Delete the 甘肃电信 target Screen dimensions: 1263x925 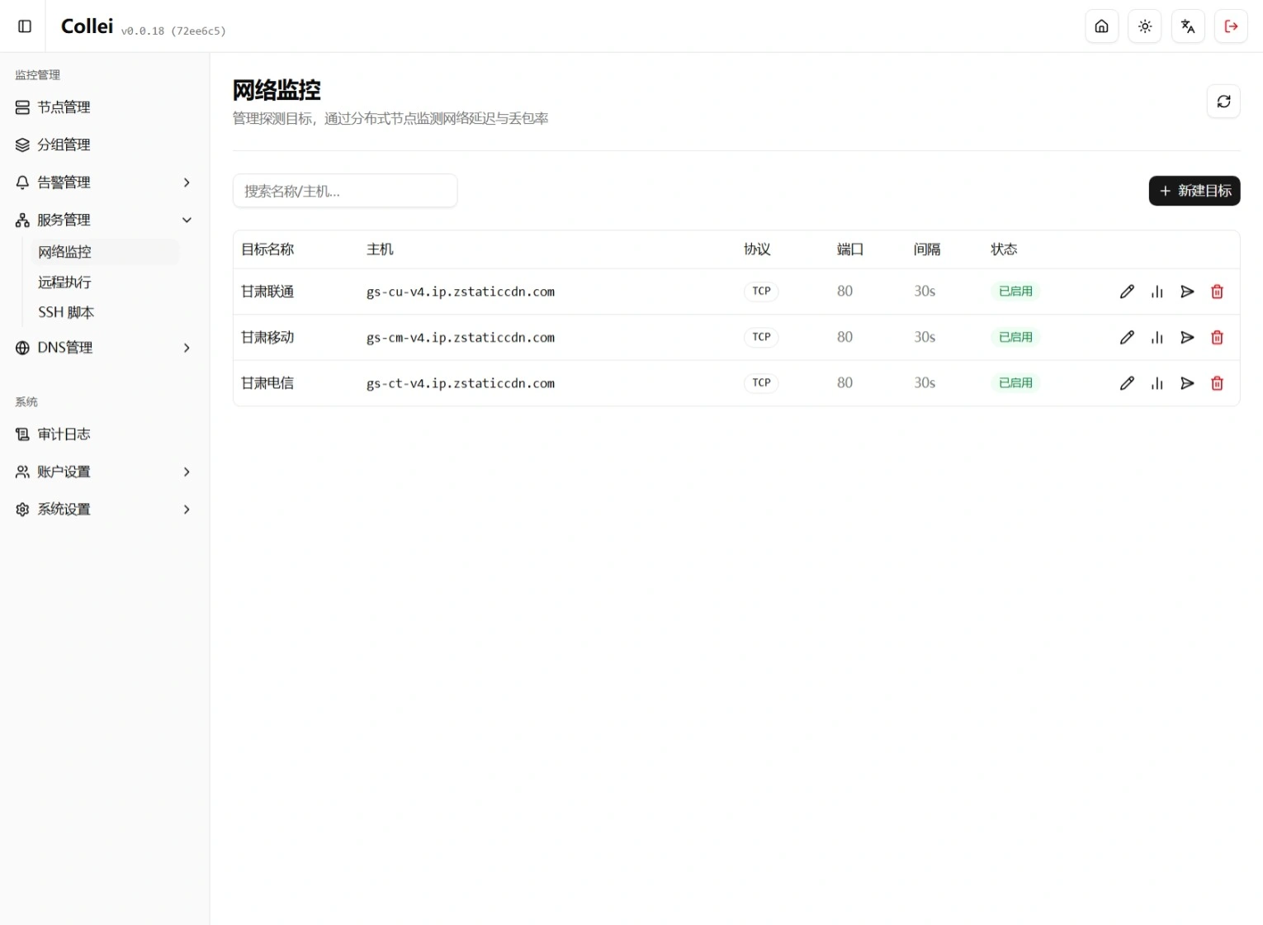tap(1217, 383)
